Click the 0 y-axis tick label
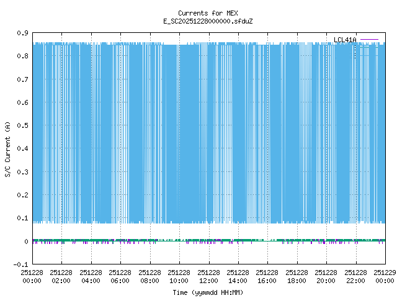 (26, 242)
